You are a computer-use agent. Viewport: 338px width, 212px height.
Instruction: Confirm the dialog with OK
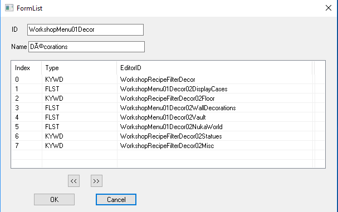(54, 200)
